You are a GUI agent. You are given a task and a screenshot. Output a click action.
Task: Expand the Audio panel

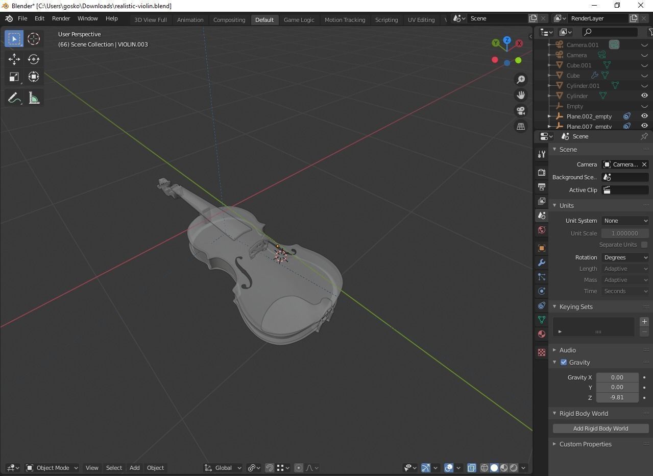(567, 350)
